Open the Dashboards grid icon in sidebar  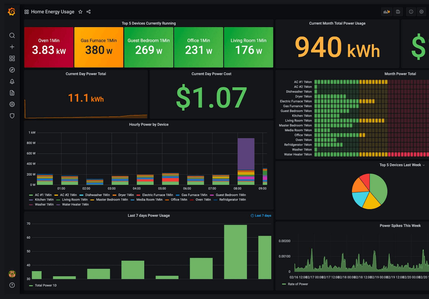point(12,58)
